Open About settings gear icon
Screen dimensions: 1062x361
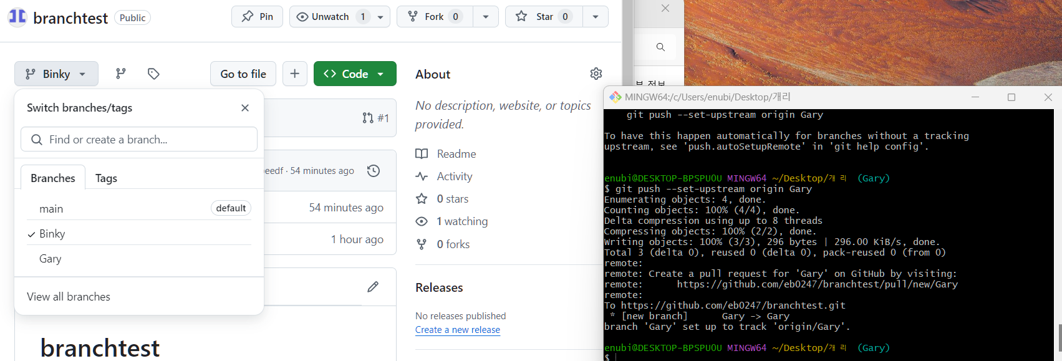596,74
